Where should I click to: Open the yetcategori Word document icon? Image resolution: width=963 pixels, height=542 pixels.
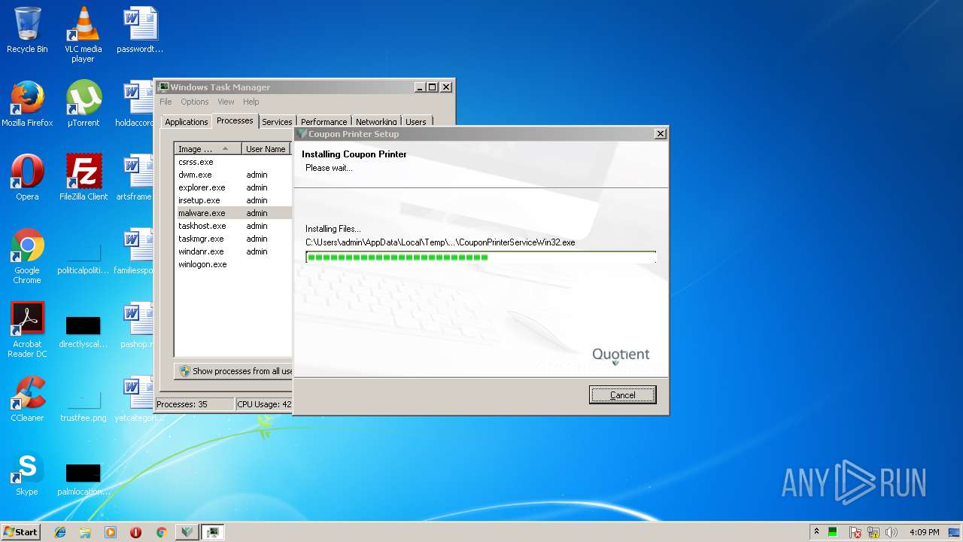click(x=137, y=399)
